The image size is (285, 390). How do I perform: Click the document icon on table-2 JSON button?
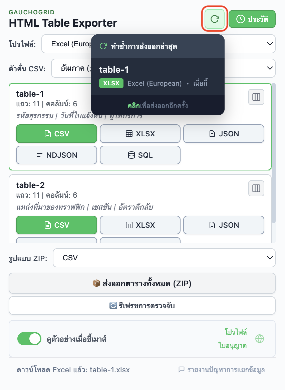[x=212, y=225]
